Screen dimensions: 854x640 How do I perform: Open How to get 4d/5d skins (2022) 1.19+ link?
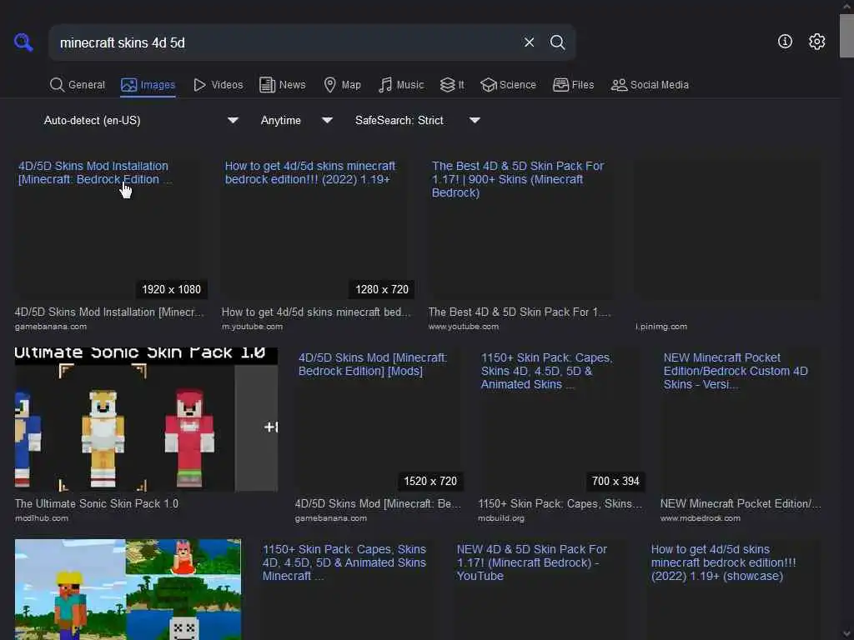(x=310, y=172)
